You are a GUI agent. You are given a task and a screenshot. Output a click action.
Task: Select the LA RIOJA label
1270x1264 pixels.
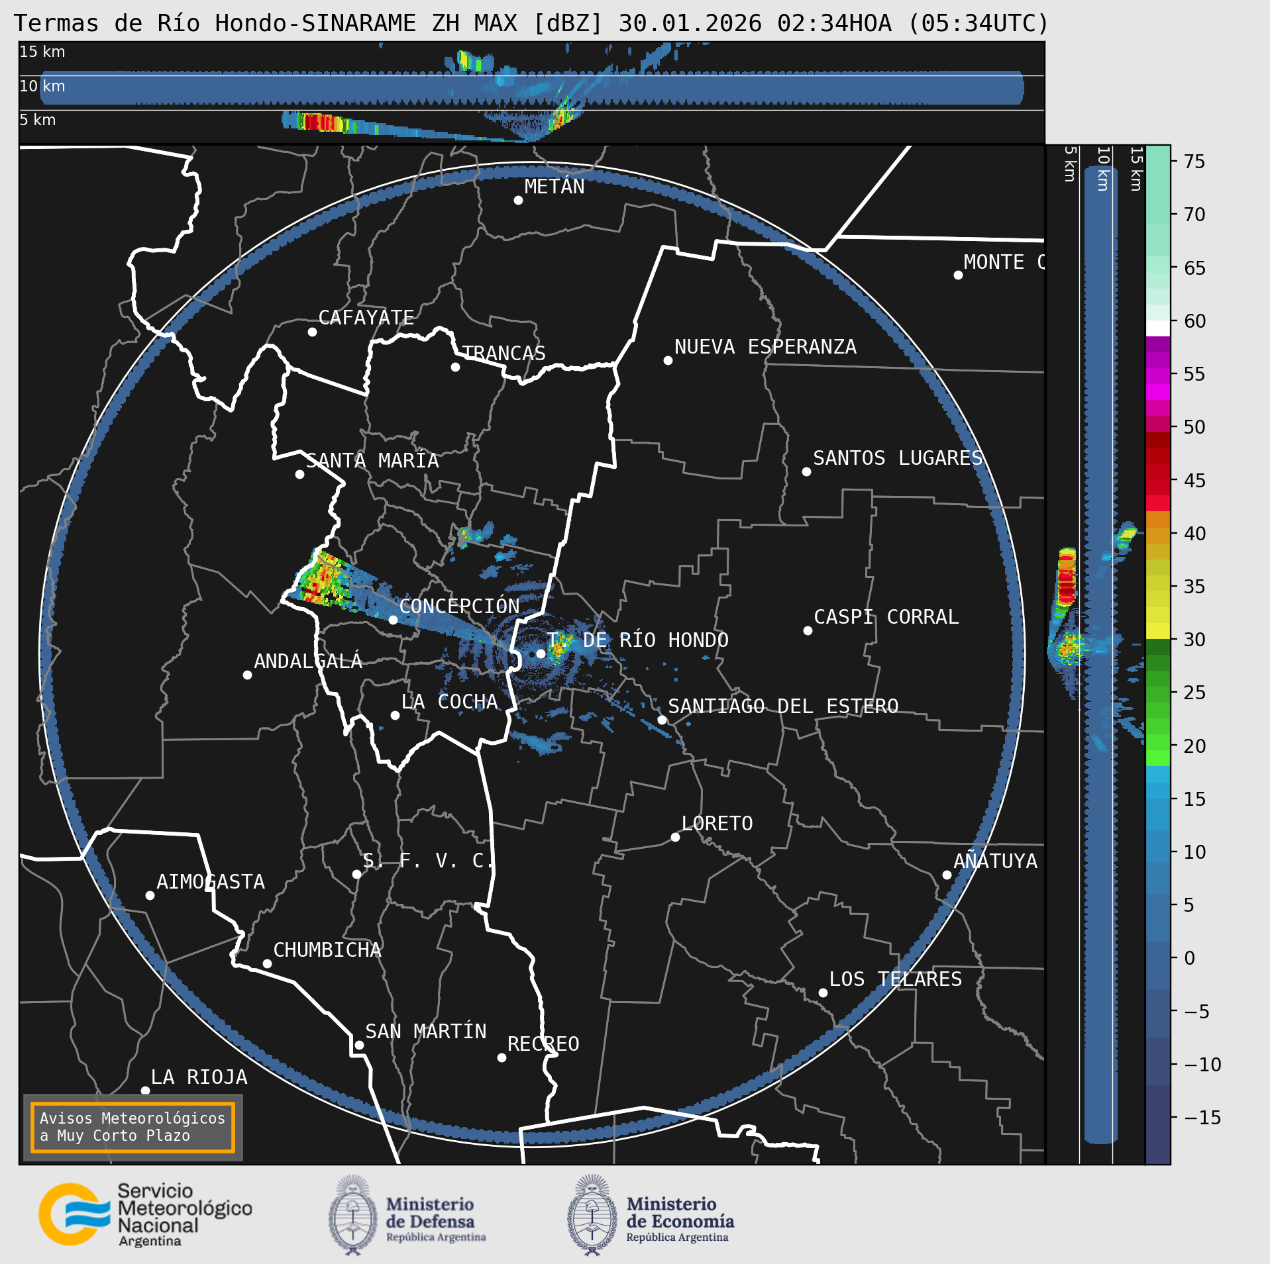point(199,1077)
